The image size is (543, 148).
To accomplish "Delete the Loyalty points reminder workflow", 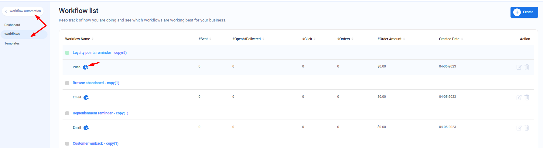I will tap(527, 67).
